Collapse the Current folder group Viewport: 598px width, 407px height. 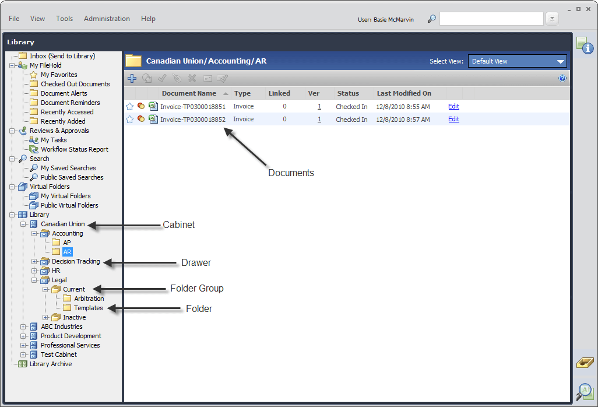tap(45, 290)
